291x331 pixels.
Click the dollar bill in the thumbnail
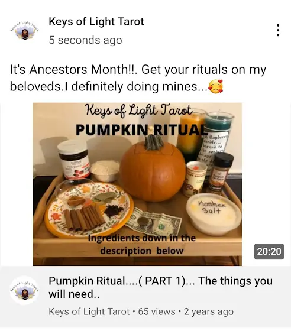153,222
